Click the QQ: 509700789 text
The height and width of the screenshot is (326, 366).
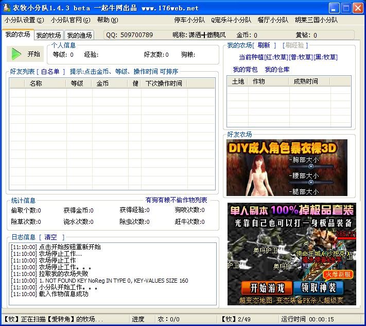point(129,35)
